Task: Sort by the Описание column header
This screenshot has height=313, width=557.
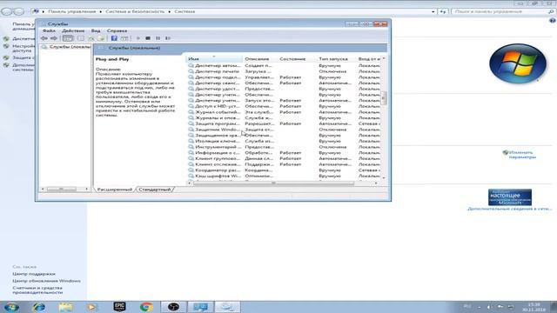Action: coord(260,59)
